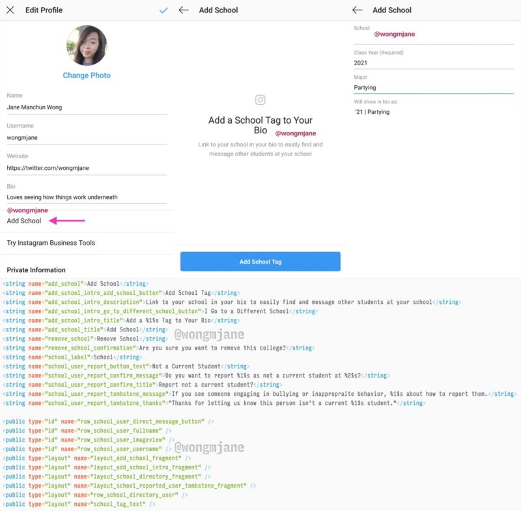
Task: Edit the Major field Partying
Action: point(434,88)
